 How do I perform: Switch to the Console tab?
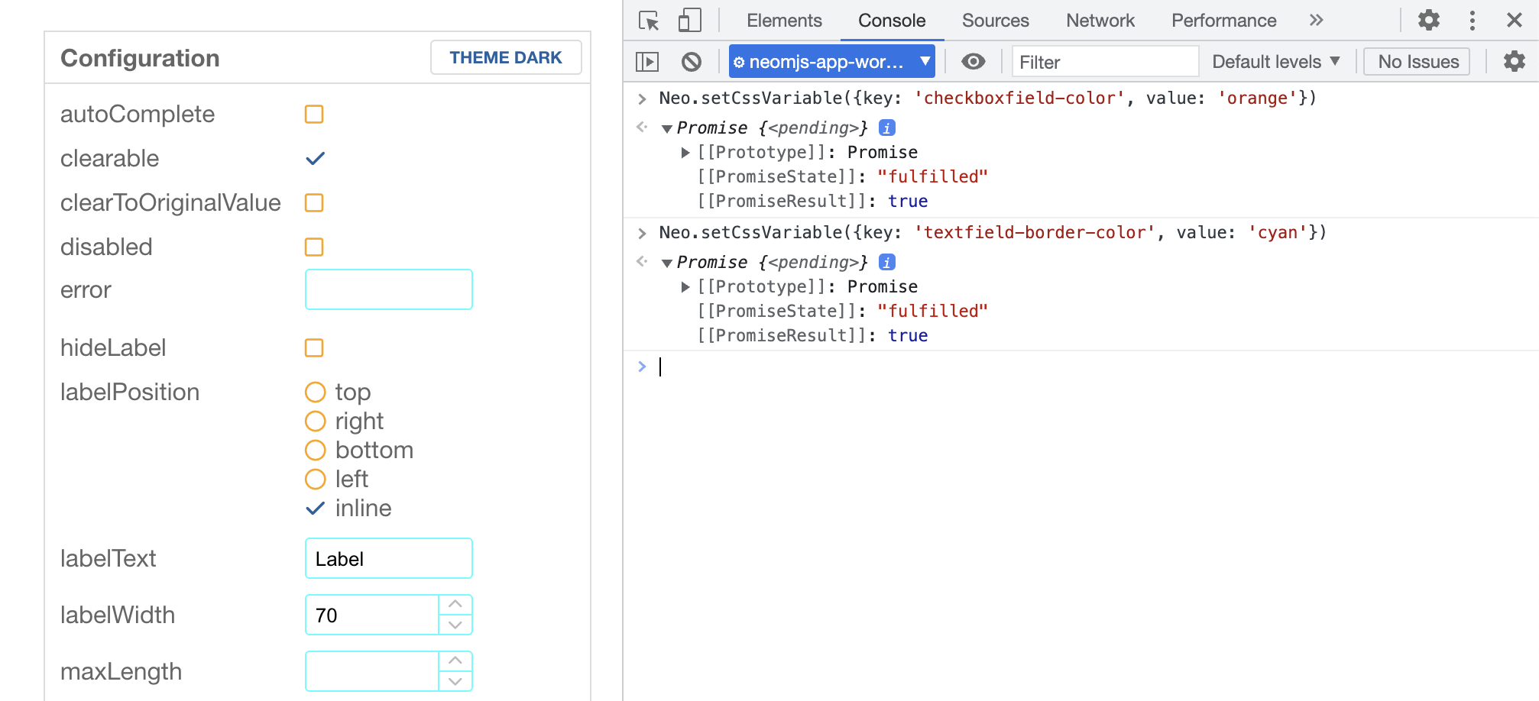tap(892, 21)
